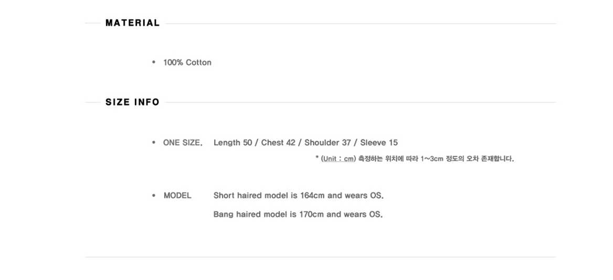The width and height of the screenshot is (613, 280).
Task: Click the bullet before ONE SIZE
Action: pyautogui.click(x=154, y=143)
